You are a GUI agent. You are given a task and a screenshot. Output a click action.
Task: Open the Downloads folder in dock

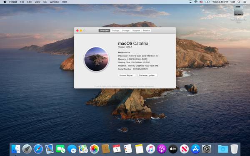pyautogui.click(x=223, y=149)
